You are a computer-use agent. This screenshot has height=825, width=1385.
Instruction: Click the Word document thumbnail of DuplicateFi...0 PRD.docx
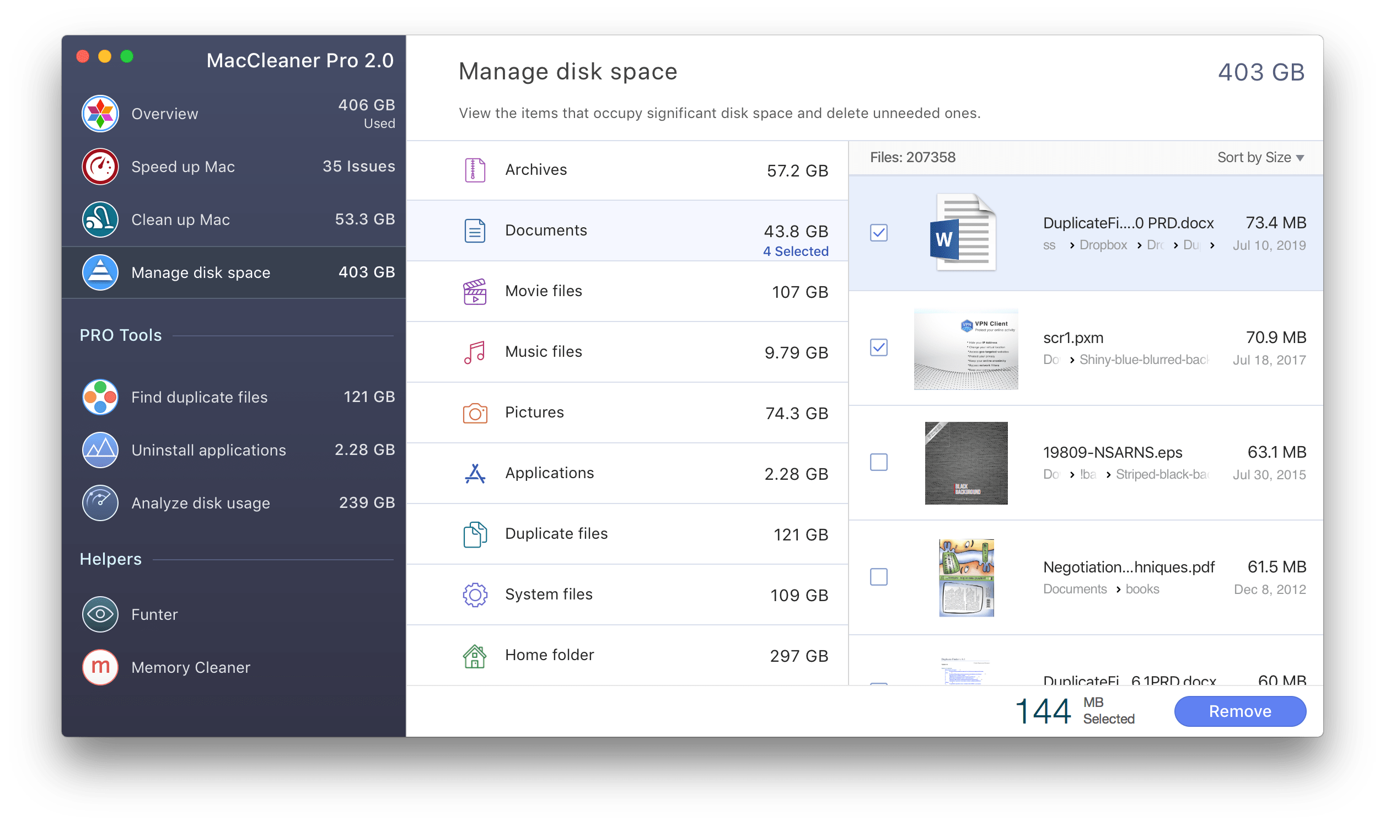(963, 232)
